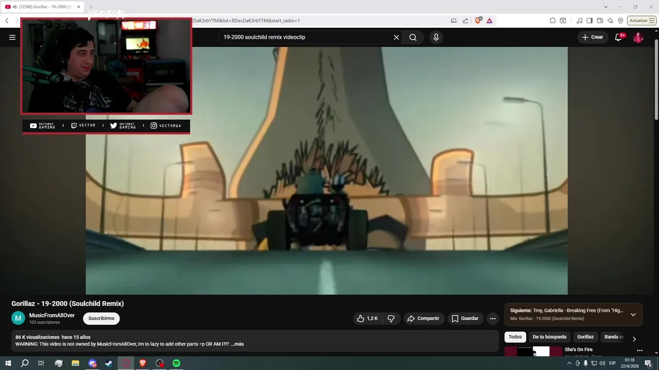Open Brave Wallet icon
The width and height of the screenshot is (659, 370).
(600, 21)
